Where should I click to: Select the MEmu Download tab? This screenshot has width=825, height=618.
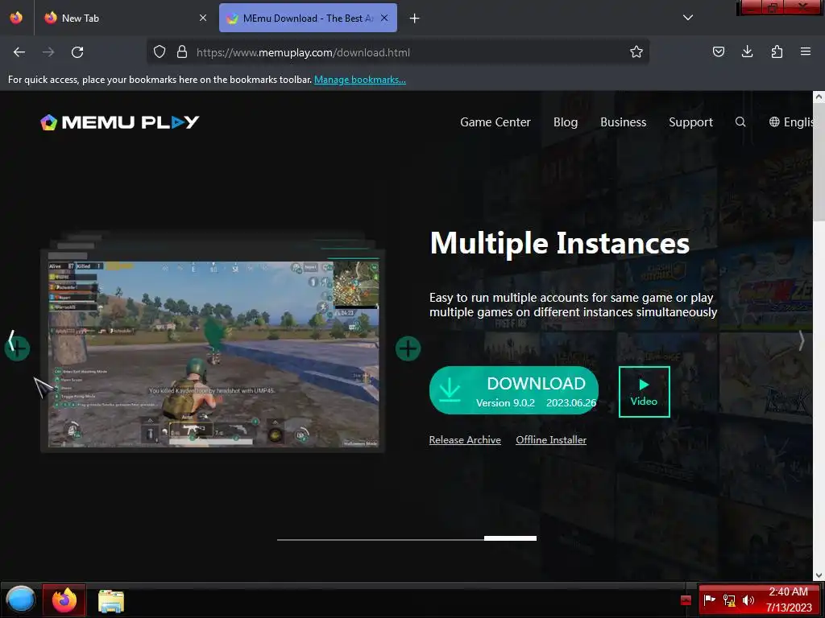pos(308,18)
